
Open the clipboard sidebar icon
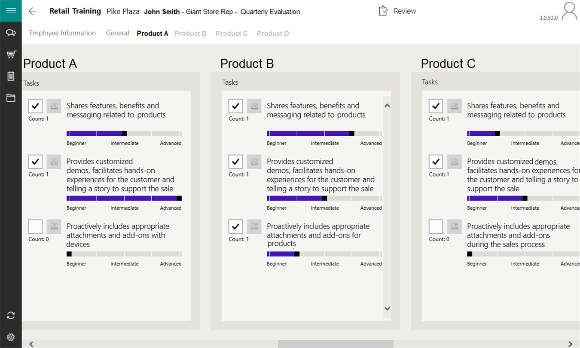[11, 76]
